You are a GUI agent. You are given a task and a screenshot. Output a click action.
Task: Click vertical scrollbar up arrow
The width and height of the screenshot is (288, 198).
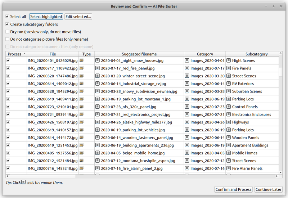(280, 53)
